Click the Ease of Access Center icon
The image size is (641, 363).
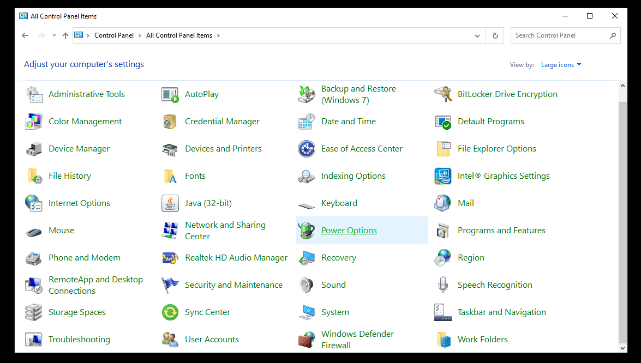coord(307,149)
